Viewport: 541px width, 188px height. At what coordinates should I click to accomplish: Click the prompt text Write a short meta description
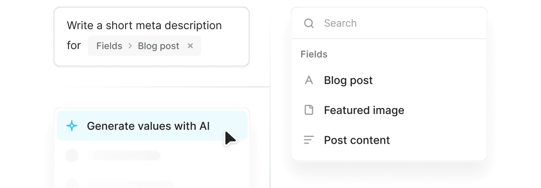pyautogui.click(x=144, y=25)
